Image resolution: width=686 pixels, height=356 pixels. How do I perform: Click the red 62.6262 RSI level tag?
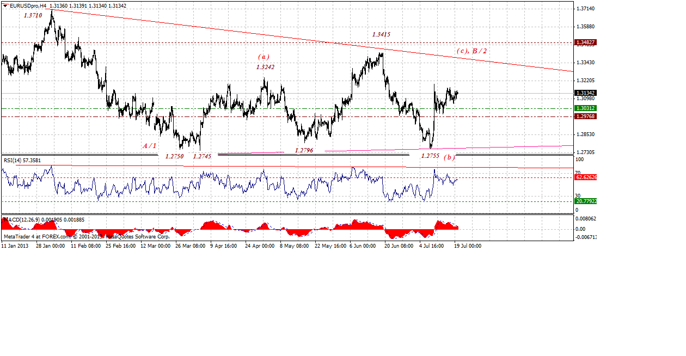click(x=586, y=177)
